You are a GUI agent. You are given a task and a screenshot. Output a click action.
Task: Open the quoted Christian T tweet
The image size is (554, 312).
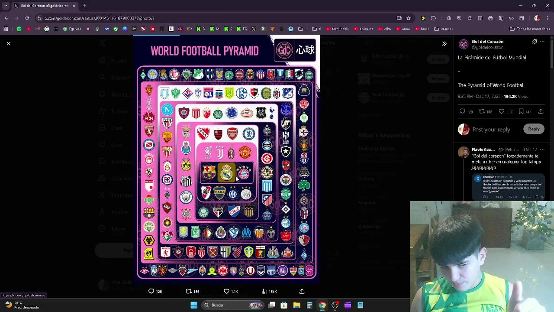[x=508, y=187]
